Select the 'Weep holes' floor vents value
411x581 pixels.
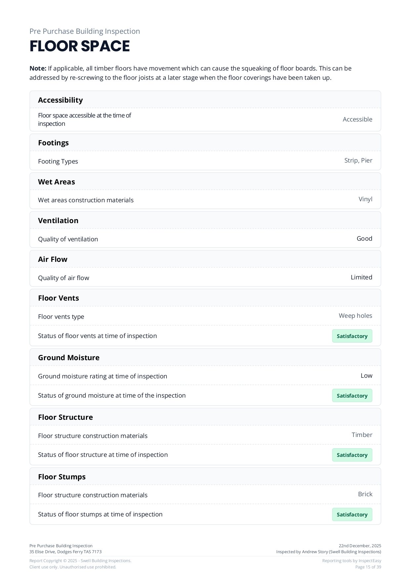(355, 316)
